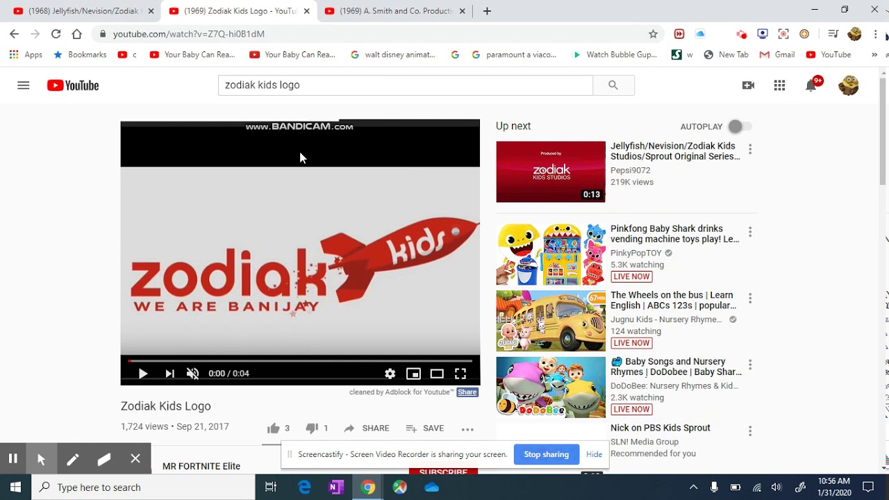Viewport: 889px width, 500px height.
Task: Open options for Nick on PBS Kids Sprout
Action: point(750,431)
